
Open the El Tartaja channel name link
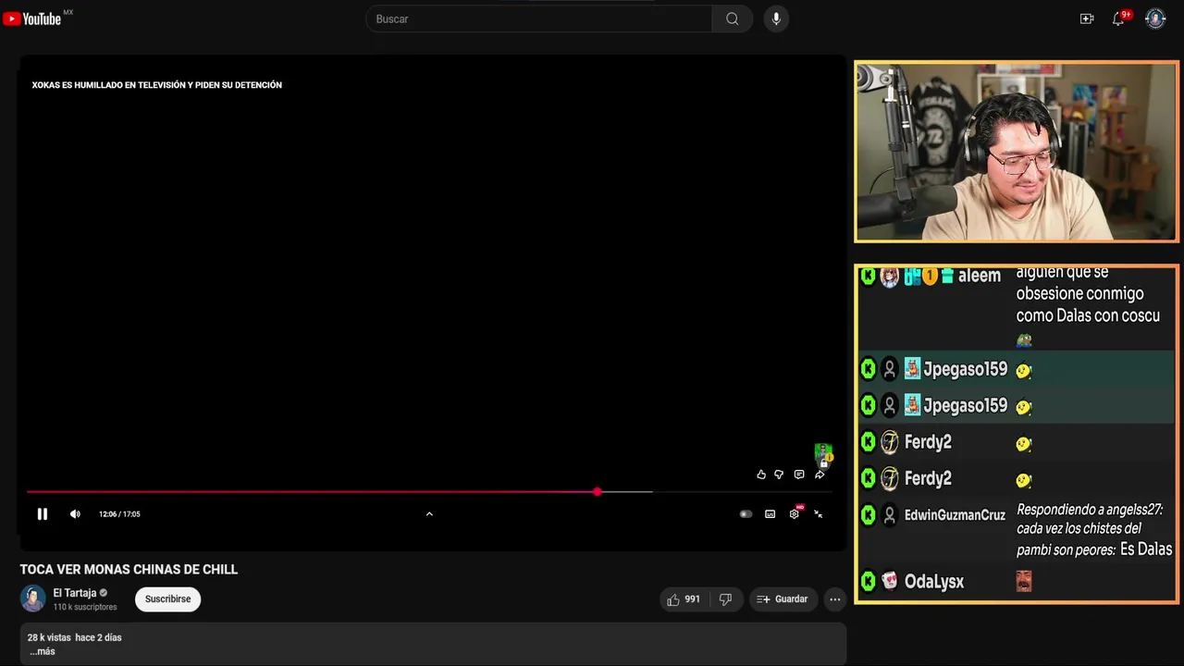coord(75,593)
